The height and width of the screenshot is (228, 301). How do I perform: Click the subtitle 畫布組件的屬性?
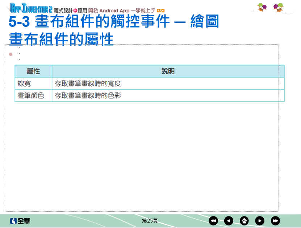pos(61,39)
